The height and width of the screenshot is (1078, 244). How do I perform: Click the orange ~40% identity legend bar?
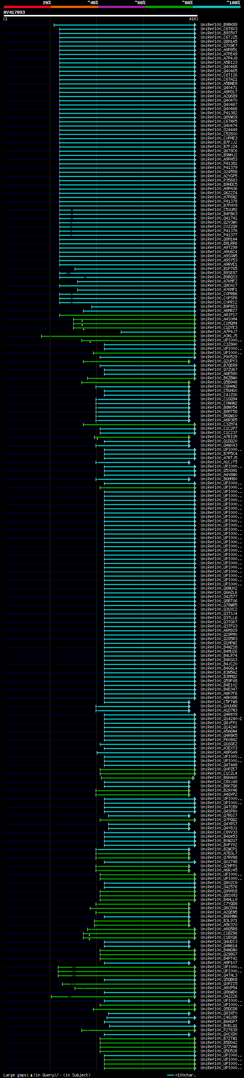click(75, 7)
